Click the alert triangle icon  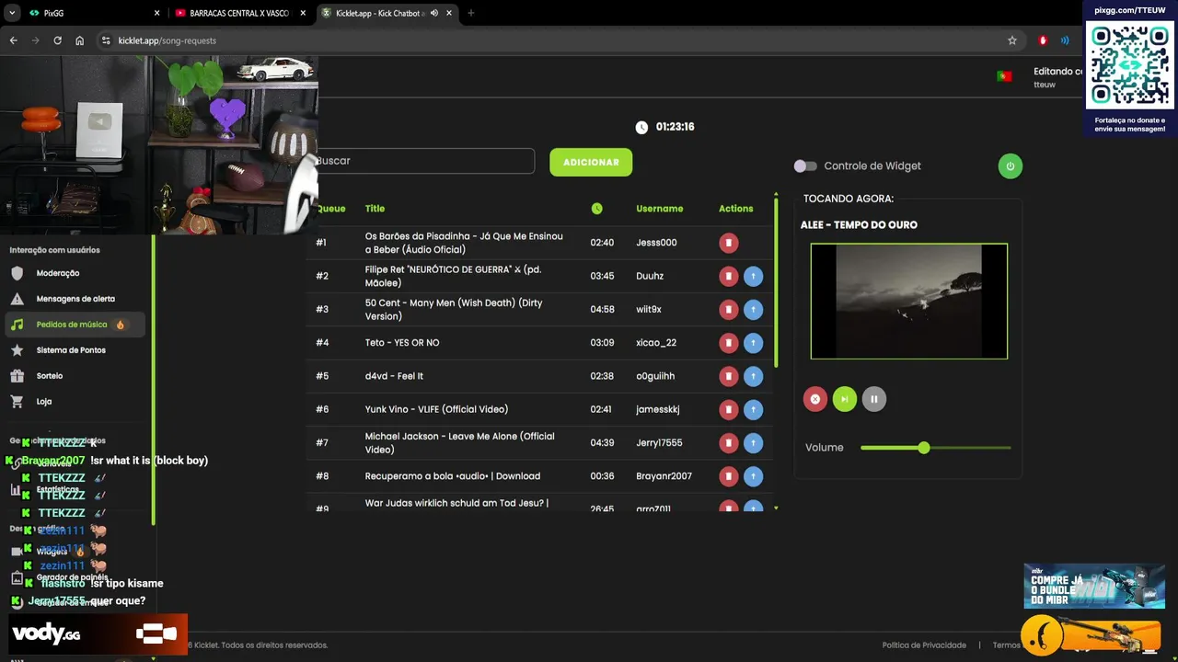(x=17, y=299)
